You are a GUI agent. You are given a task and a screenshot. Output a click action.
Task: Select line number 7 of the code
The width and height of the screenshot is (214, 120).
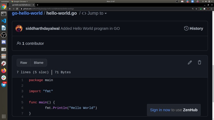[22, 113]
